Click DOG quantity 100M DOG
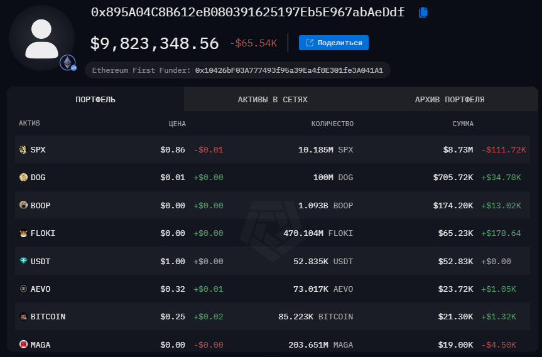 [333, 178]
